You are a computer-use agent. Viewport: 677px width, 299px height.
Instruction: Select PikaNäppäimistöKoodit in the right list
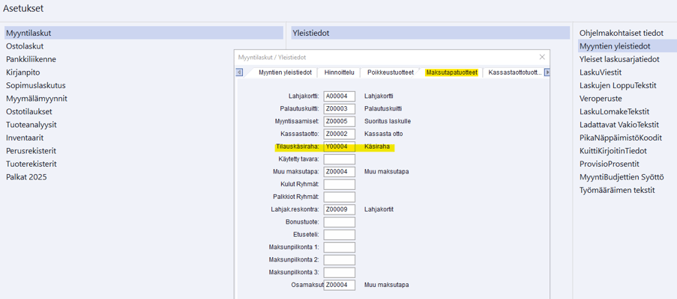[x=621, y=138]
